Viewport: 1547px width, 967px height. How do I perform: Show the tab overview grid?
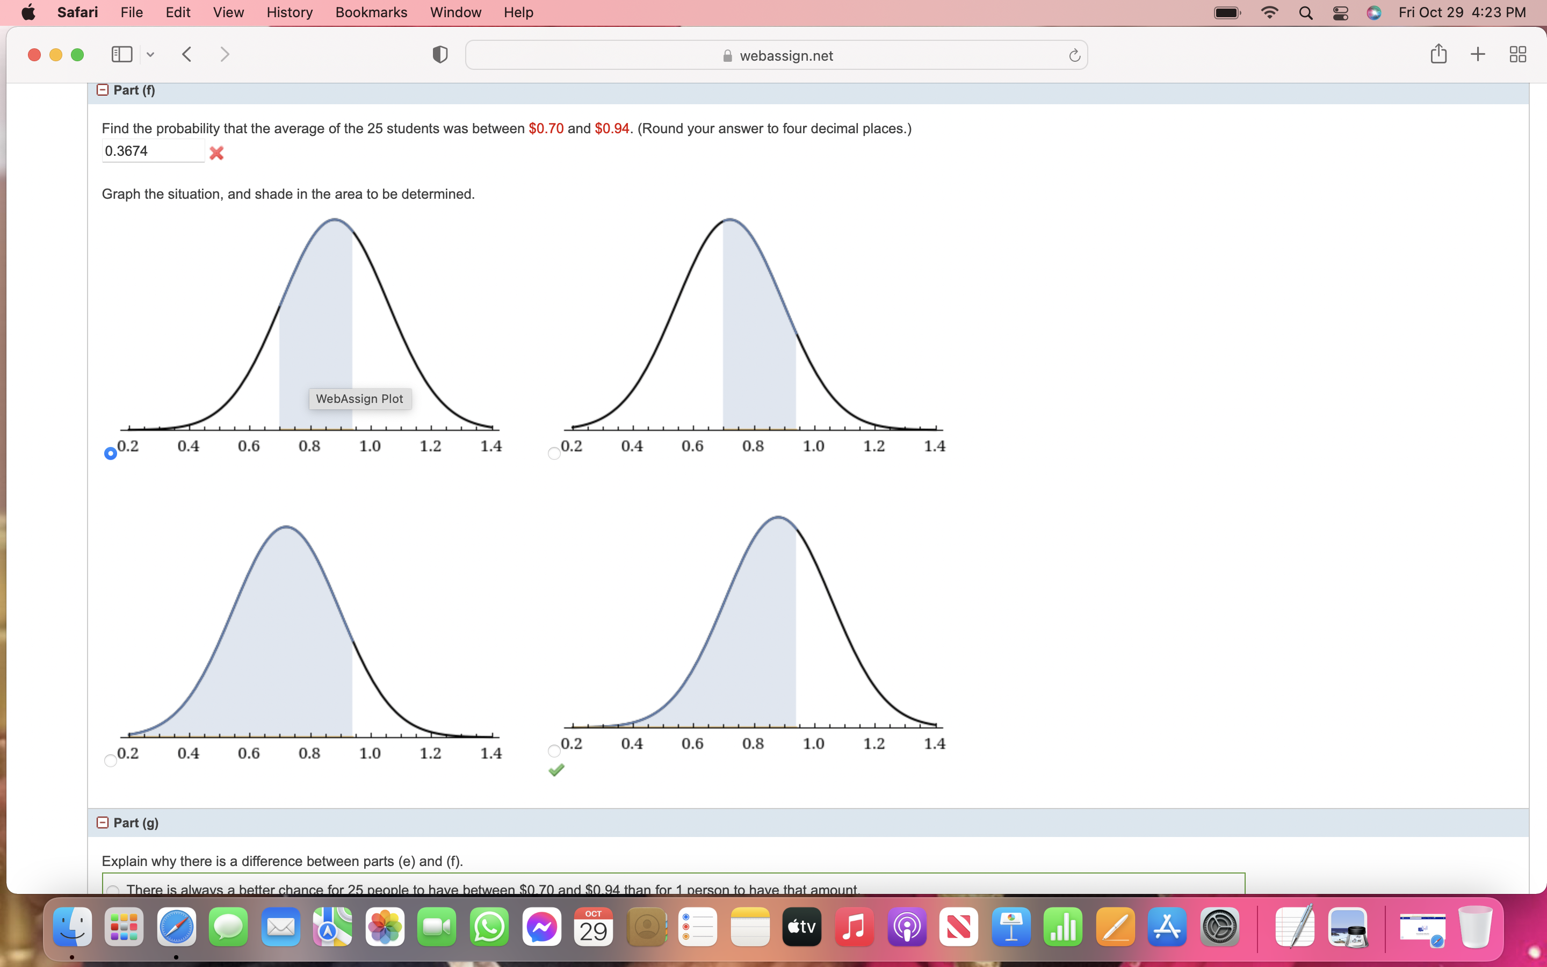point(1517,55)
